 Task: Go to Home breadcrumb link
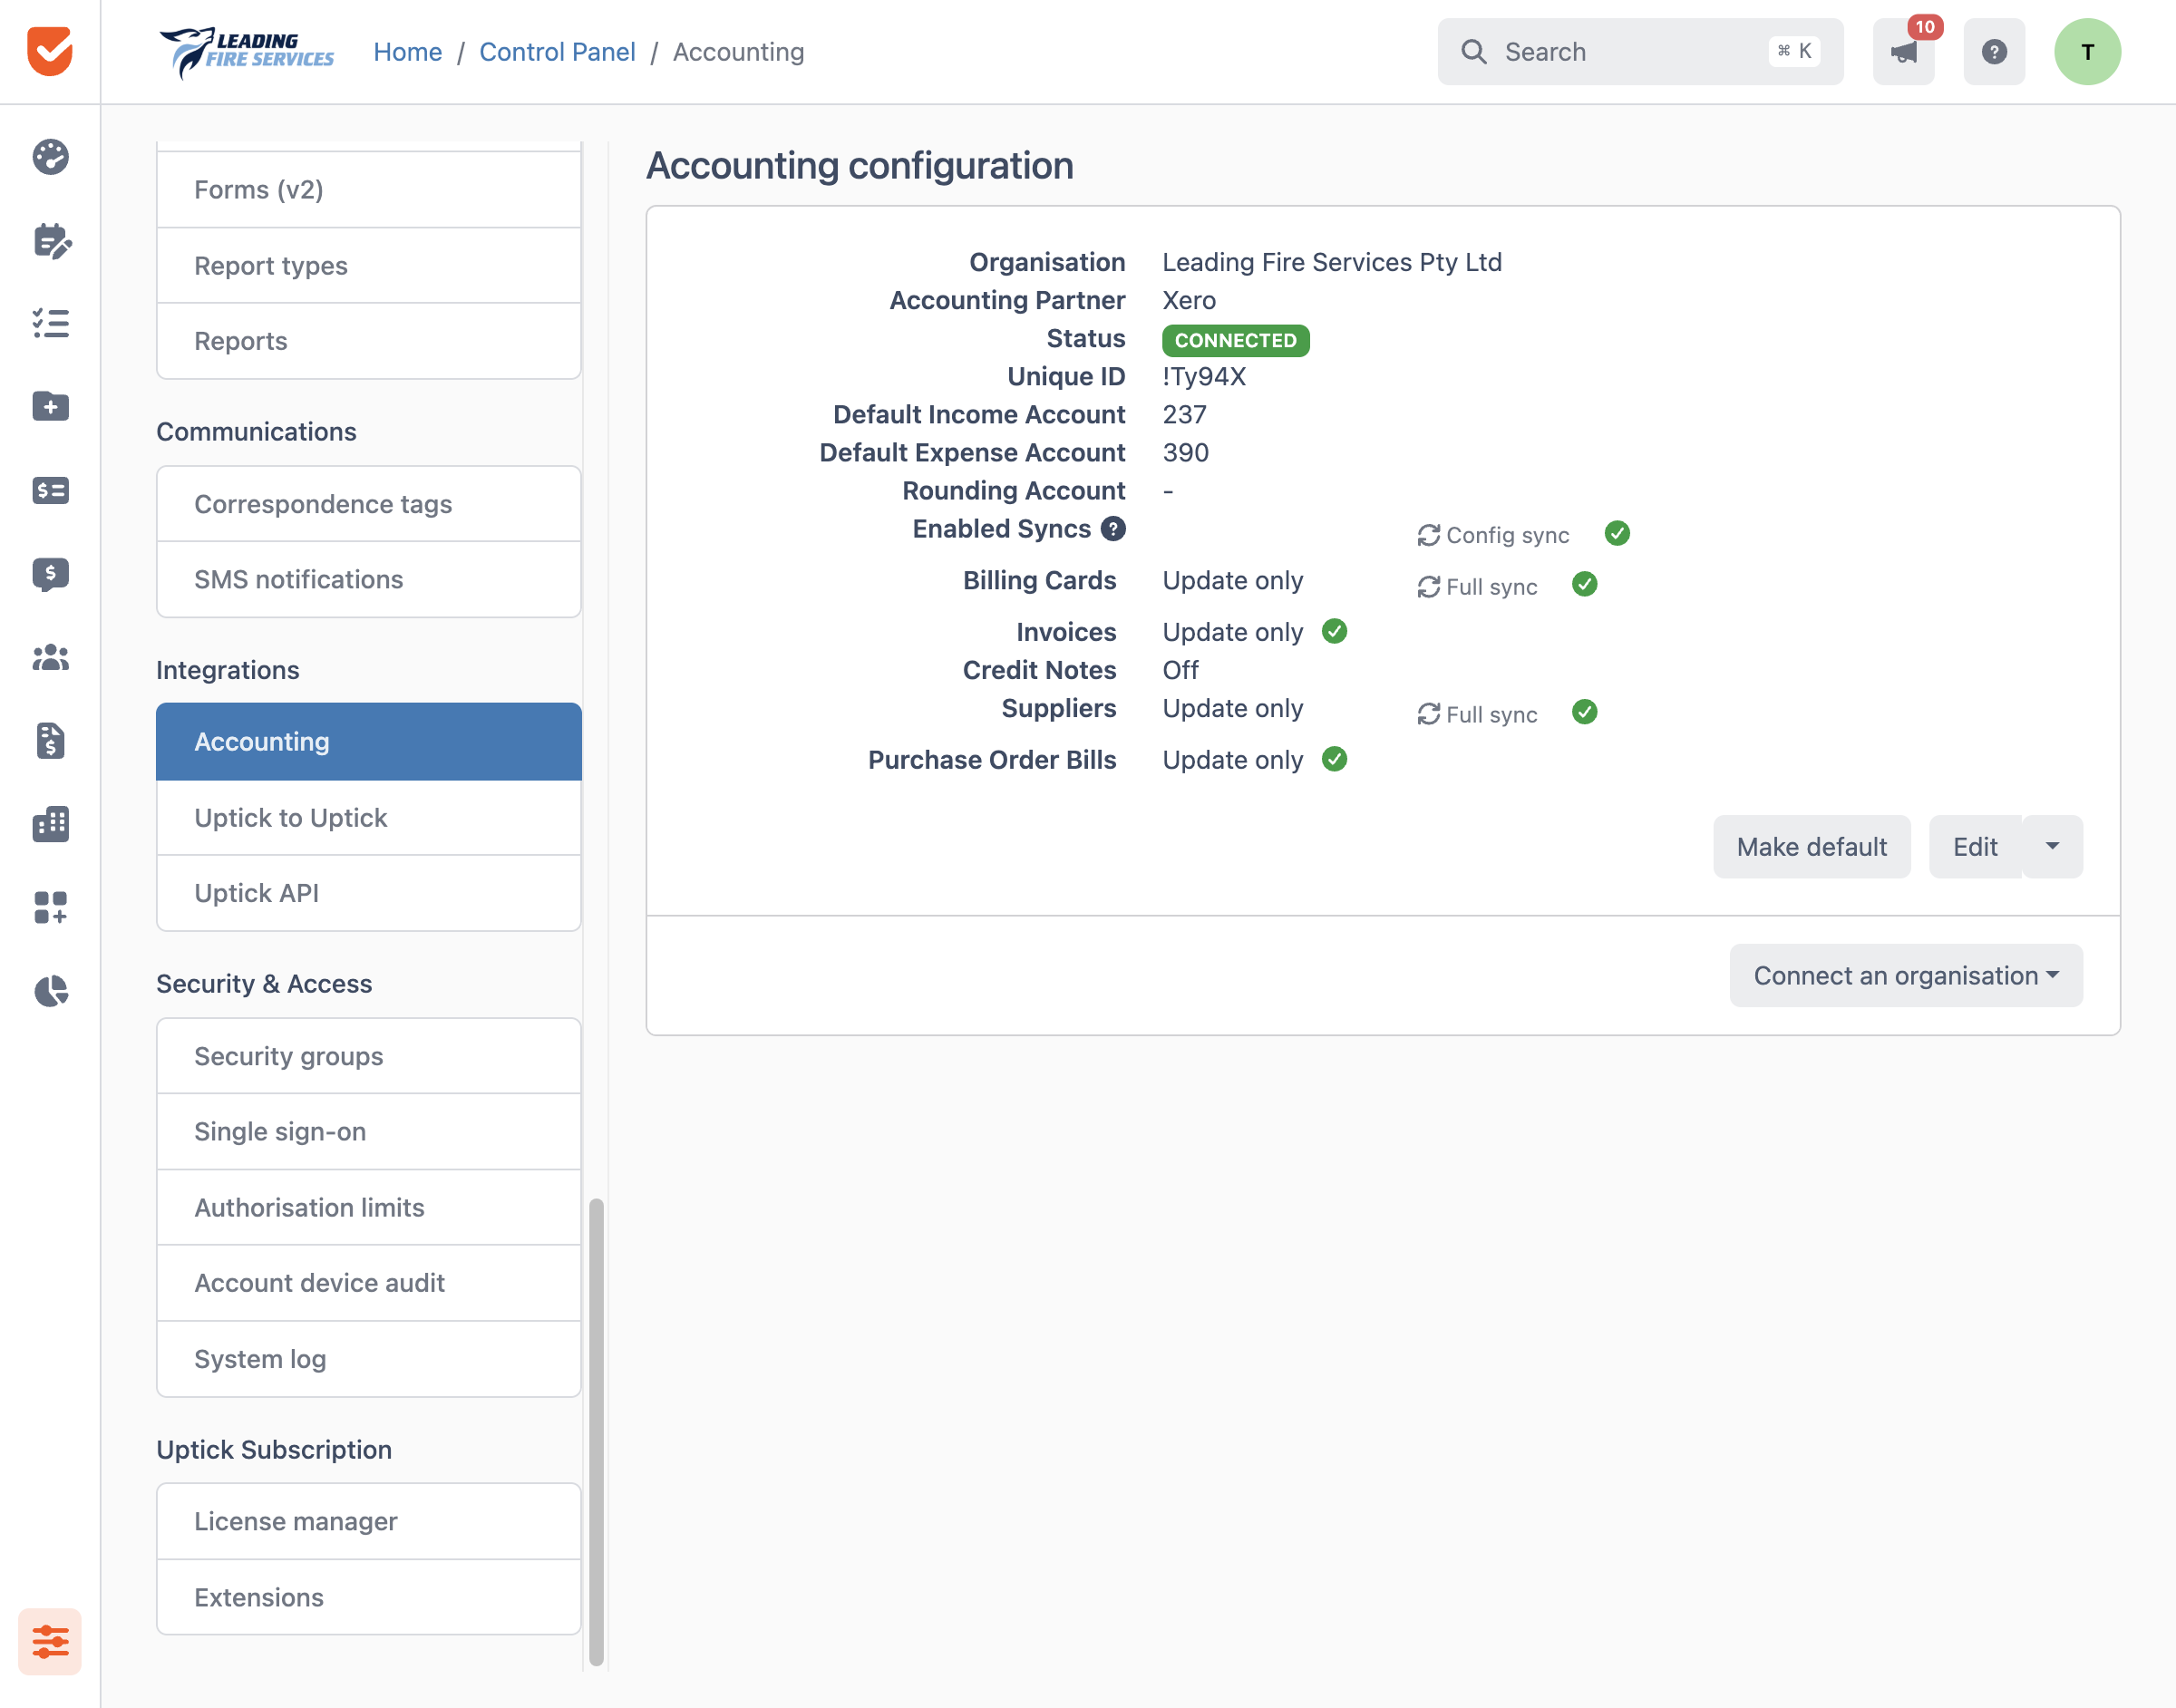407,52
